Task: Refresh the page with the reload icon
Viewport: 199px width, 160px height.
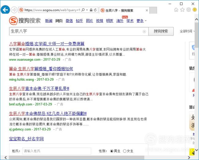Action: 95,10
